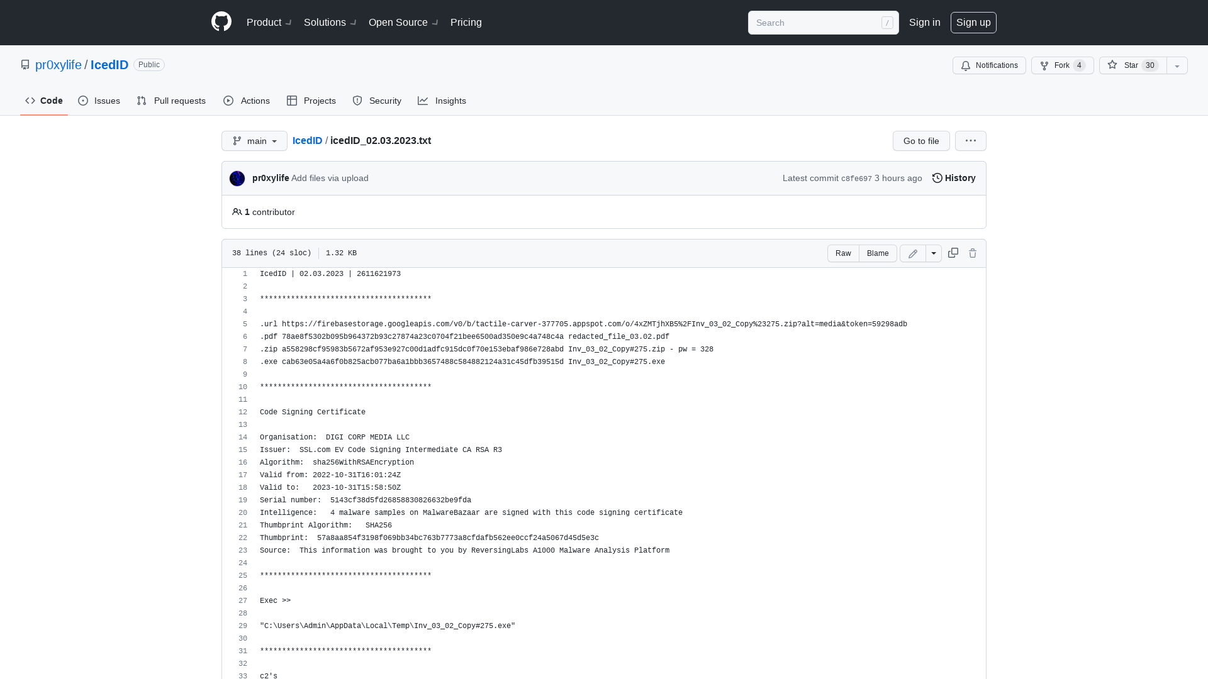
Task: Click the pencil edit file icon
Action: pyautogui.click(x=913, y=253)
